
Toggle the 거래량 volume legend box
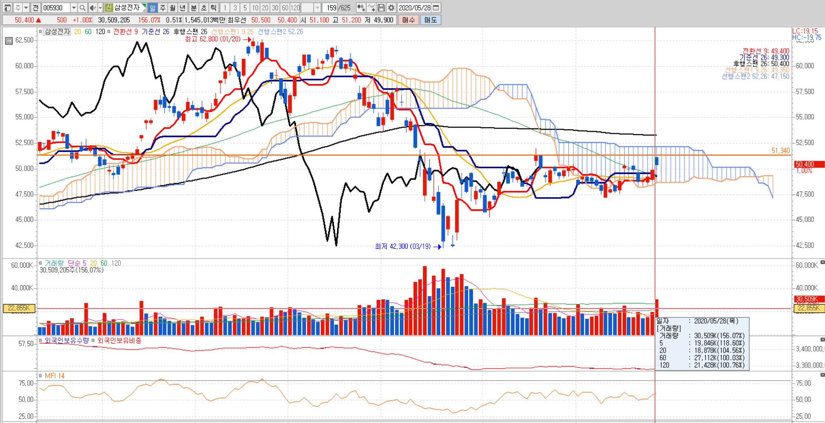[x=40, y=263]
